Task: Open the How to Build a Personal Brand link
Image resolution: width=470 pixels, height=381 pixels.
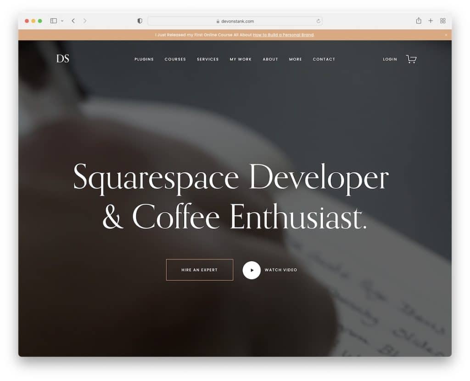Action: (x=283, y=35)
